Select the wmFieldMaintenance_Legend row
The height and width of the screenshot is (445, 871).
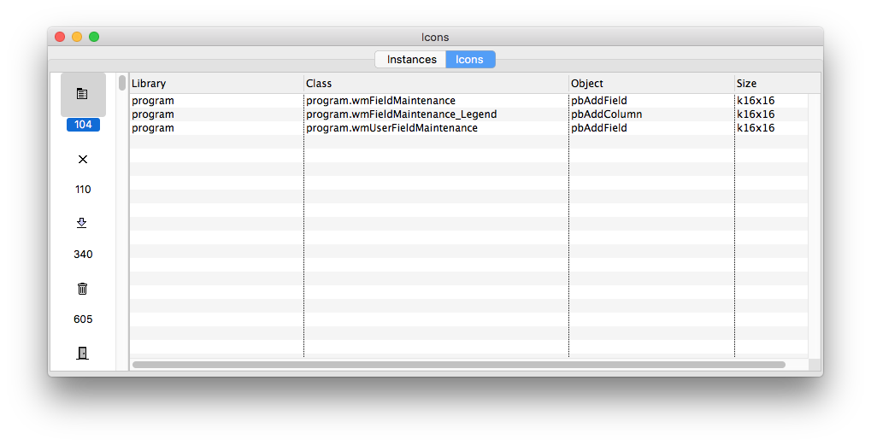click(468, 114)
